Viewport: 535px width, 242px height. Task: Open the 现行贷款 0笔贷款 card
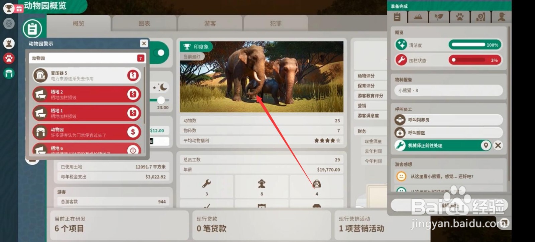tap(261, 225)
